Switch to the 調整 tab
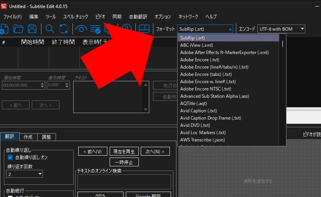 coord(46,137)
